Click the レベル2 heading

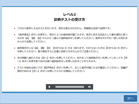pos(69,14)
